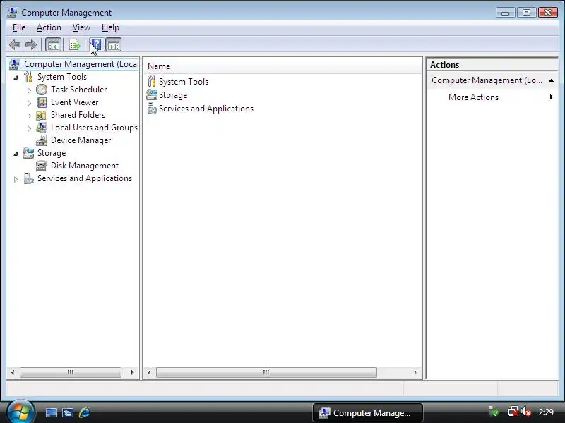Expand the Services and Applications tree node

click(x=16, y=179)
